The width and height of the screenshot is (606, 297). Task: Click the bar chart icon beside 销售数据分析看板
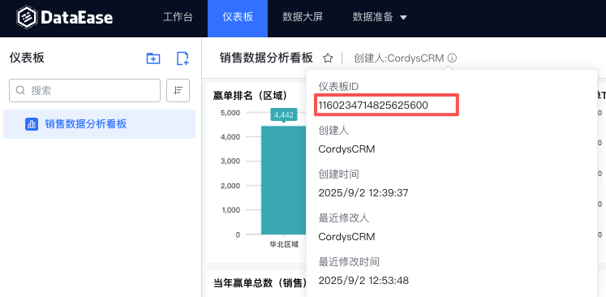(x=32, y=124)
